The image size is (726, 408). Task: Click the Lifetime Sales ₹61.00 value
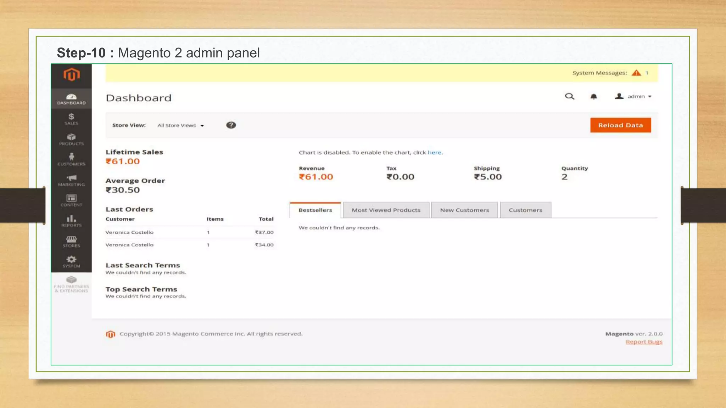tap(123, 161)
